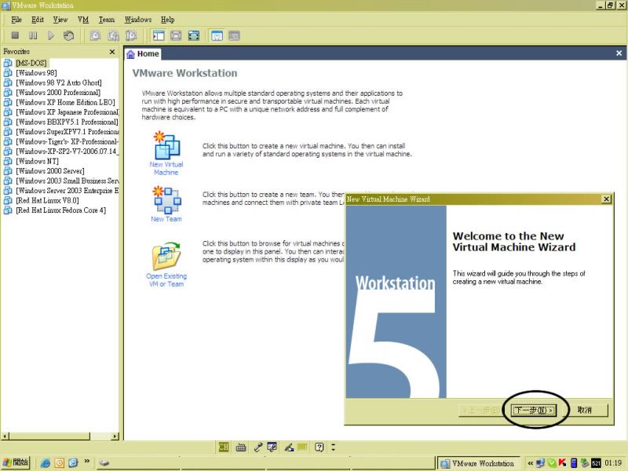This screenshot has height=471, width=628.
Task: Select [Red Hat Linux Fedora Core 4] in Favorites
Action: [61, 210]
